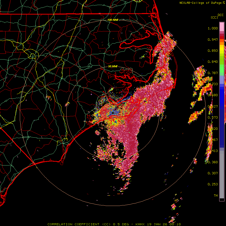Click the 0.253 scale value
Screen dimensions: 226x226
pos(213,184)
